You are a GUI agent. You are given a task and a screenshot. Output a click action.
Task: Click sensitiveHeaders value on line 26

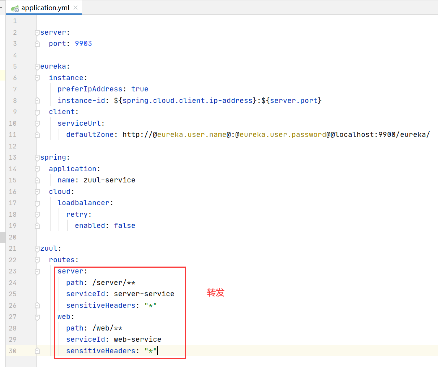click(x=151, y=306)
